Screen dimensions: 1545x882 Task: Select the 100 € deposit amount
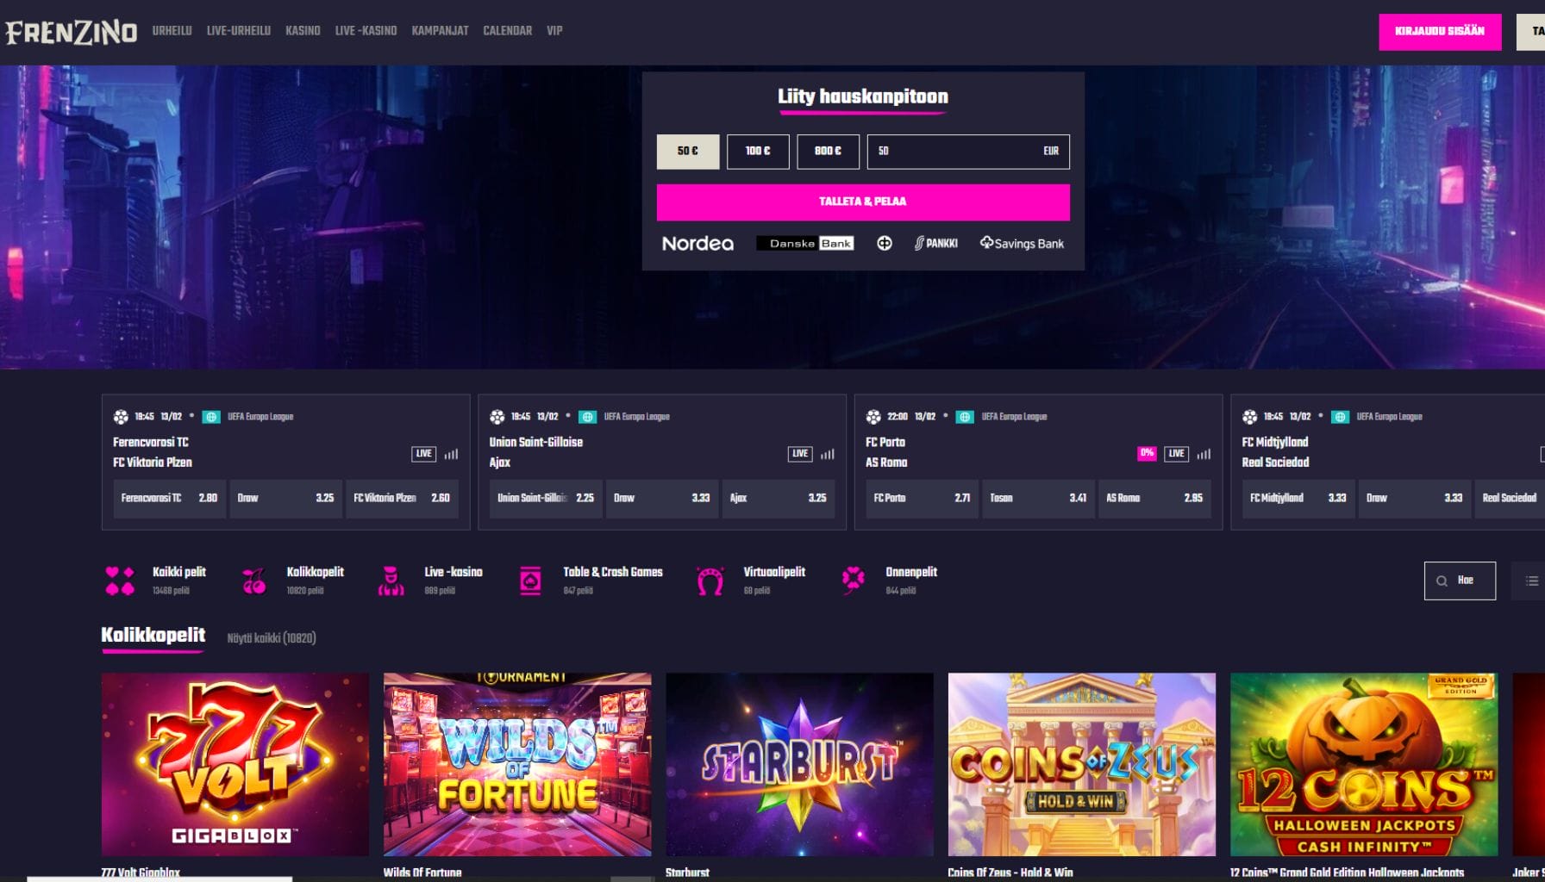[x=757, y=152]
